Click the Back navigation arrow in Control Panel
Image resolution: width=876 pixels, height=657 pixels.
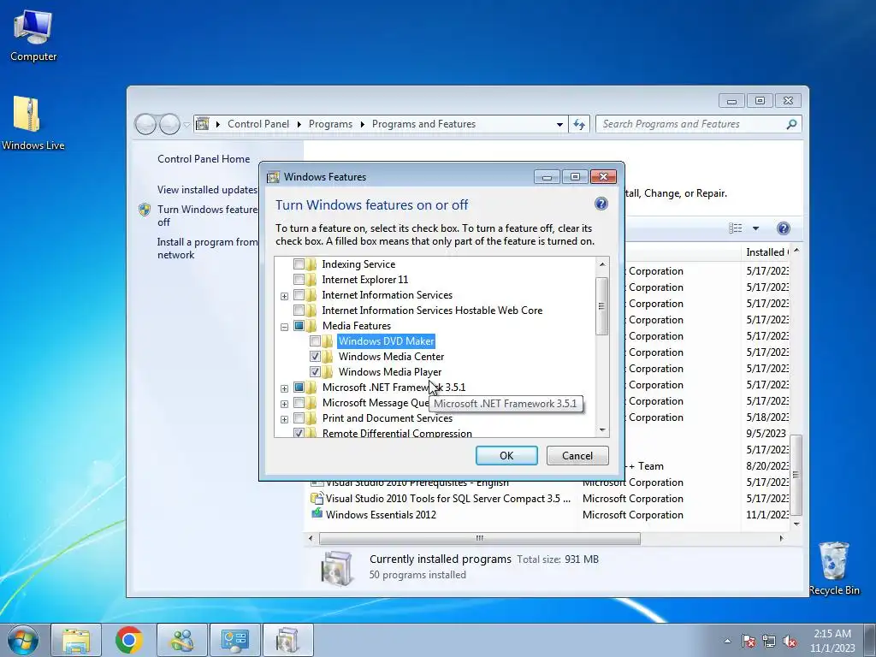[145, 124]
